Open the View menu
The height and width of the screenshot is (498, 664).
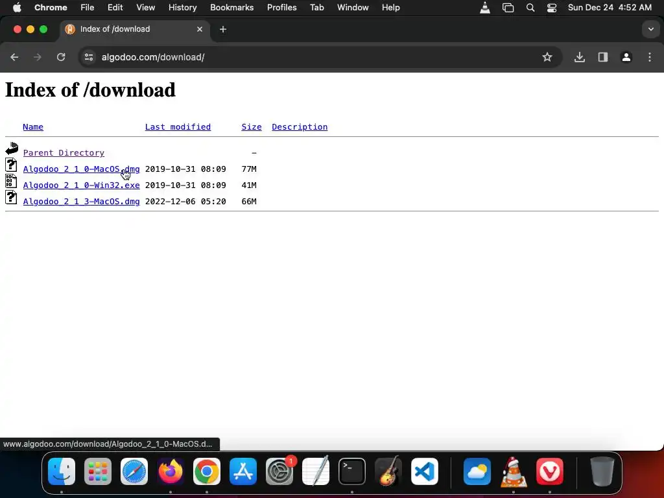pos(145,8)
